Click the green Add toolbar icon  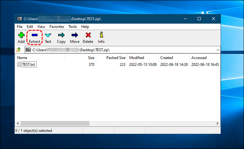[21, 35]
